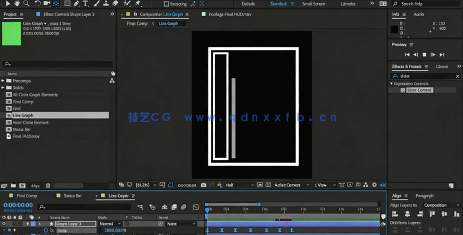Select the Eraser tool
The image size is (463, 235).
click(x=116, y=4)
